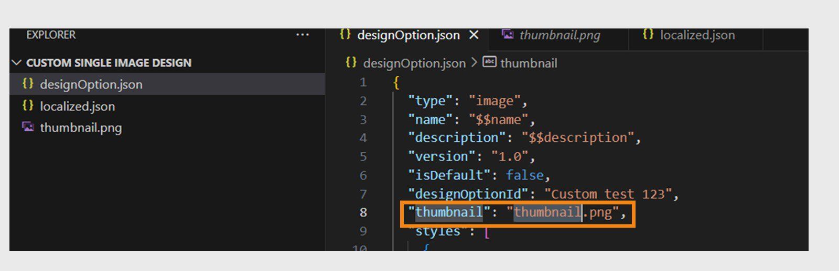Click thumbnail symbol in the breadcrumb
Viewport: 839px width, 271px height.
pos(529,63)
